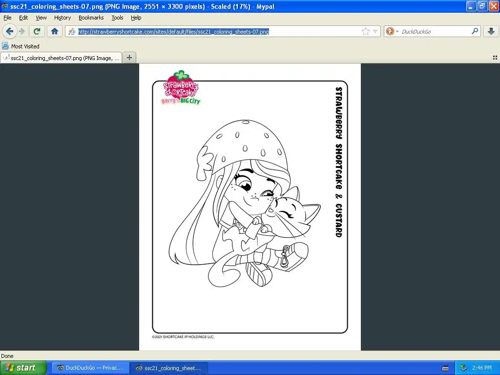Open the Windows Start menu
The width and height of the screenshot is (500, 375).
click(23, 368)
